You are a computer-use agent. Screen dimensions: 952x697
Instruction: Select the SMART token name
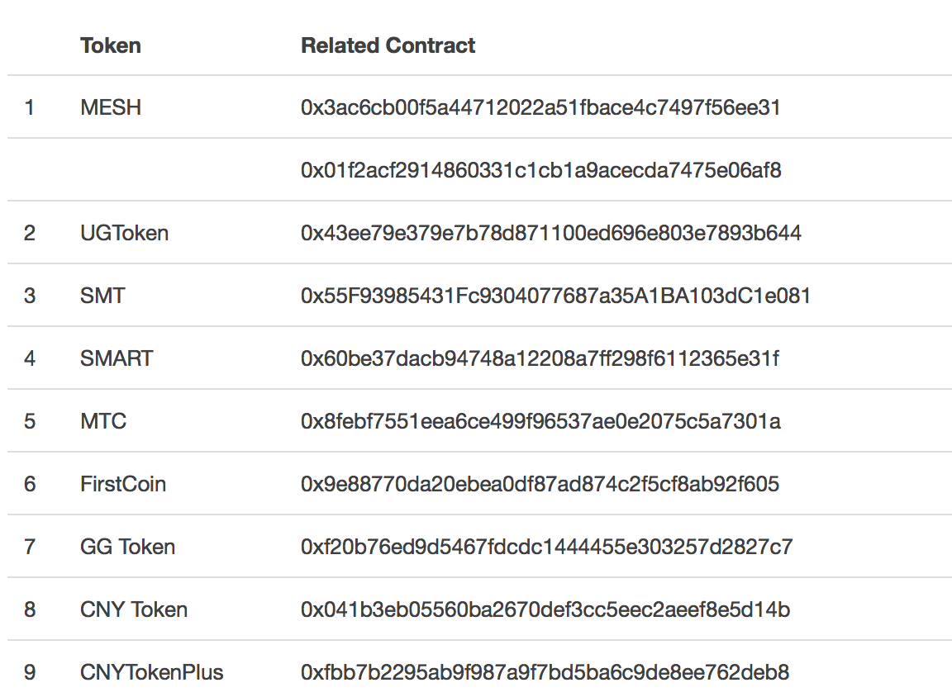pos(117,358)
